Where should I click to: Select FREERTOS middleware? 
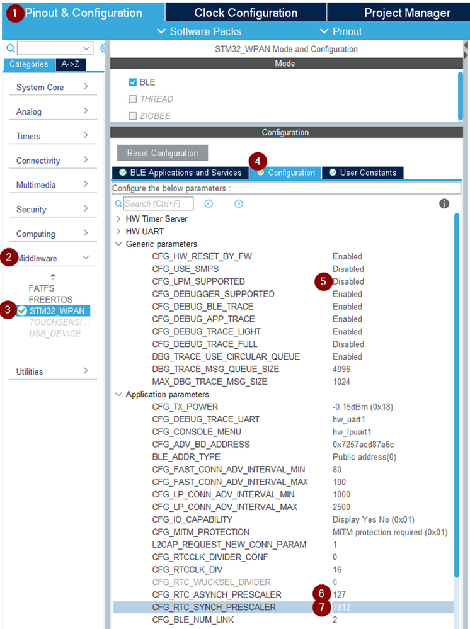(50, 300)
